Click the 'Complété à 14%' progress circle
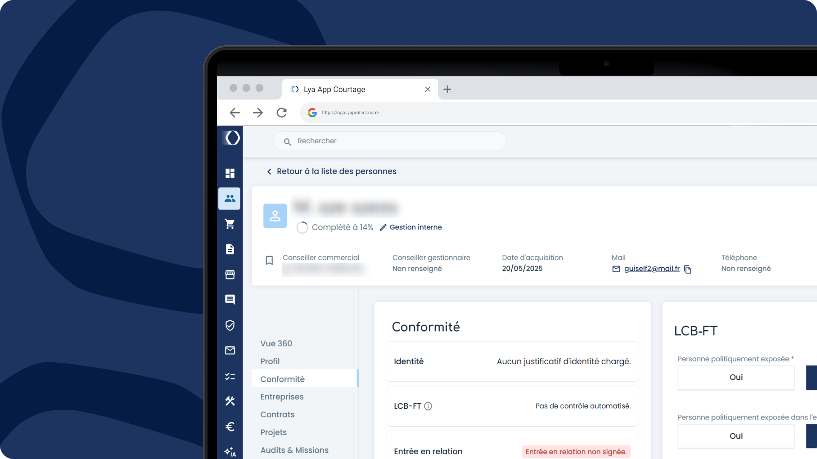The height and width of the screenshot is (459, 817). pyautogui.click(x=302, y=227)
